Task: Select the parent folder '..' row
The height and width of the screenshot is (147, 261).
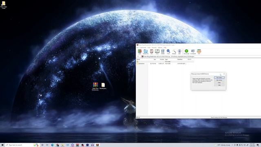Action: (165, 62)
